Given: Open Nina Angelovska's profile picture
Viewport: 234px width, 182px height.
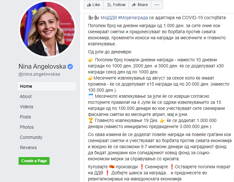Looking at the screenshot, I should tap(47, 29).
